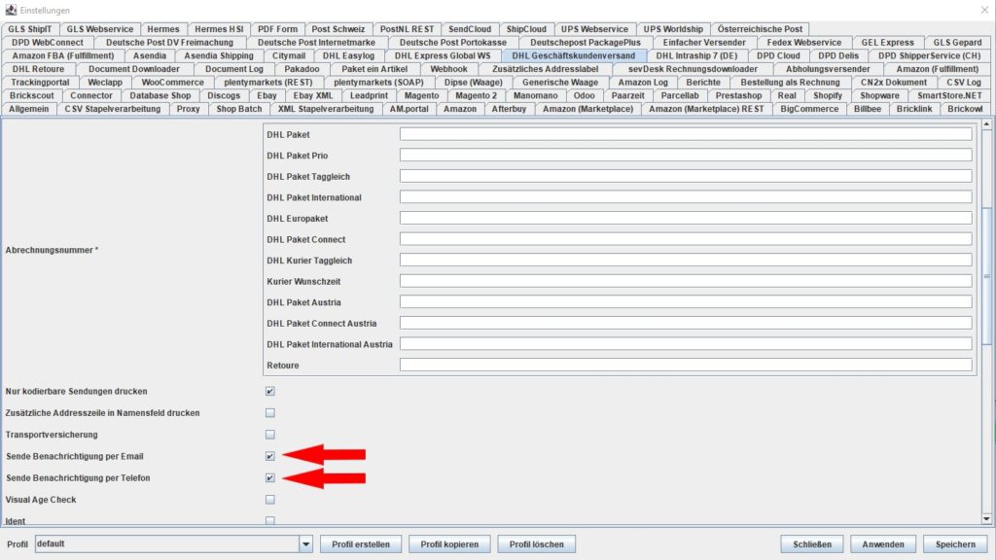The width and height of the screenshot is (996, 560).
Task: Switch to the Proxy tab
Action: pyautogui.click(x=188, y=109)
